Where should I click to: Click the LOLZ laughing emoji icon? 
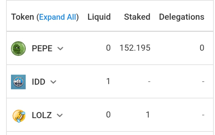tap(19, 116)
